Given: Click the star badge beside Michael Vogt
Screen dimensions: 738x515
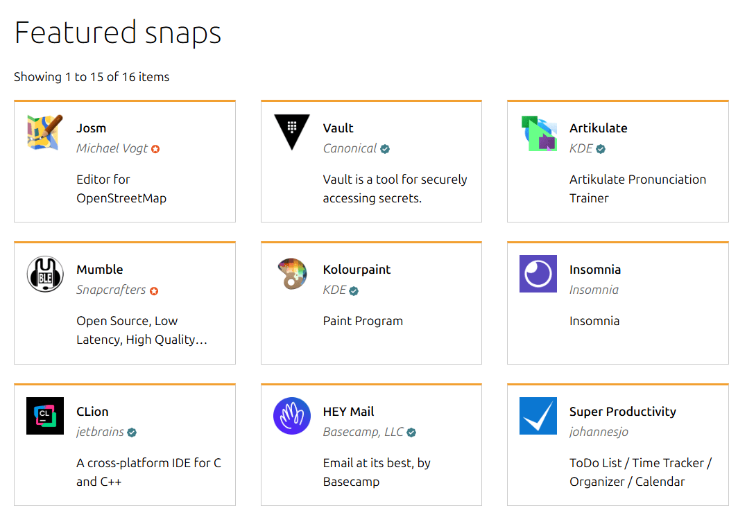Looking at the screenshot, I should tap(155, 149).
